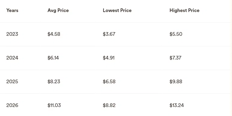Screen dimensions: 232x116
Task: Select the 2026 year cell
Action: (x=12, y=105)
